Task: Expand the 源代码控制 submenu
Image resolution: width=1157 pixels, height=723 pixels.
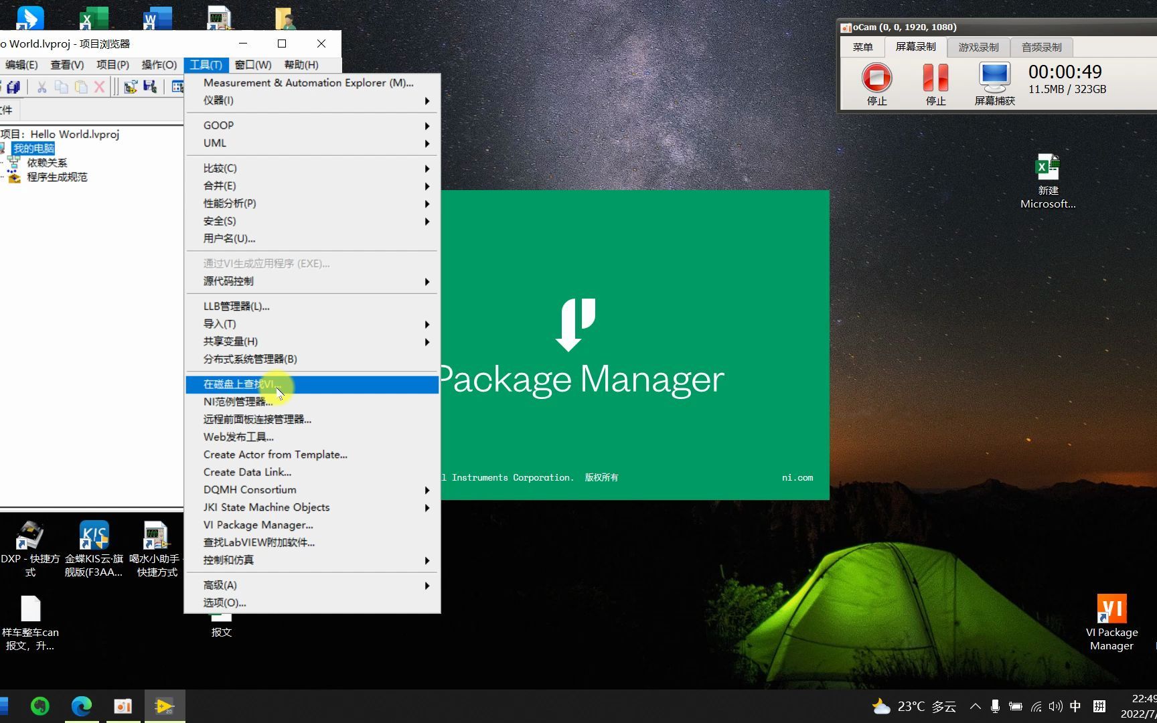Action: point(312,281)
